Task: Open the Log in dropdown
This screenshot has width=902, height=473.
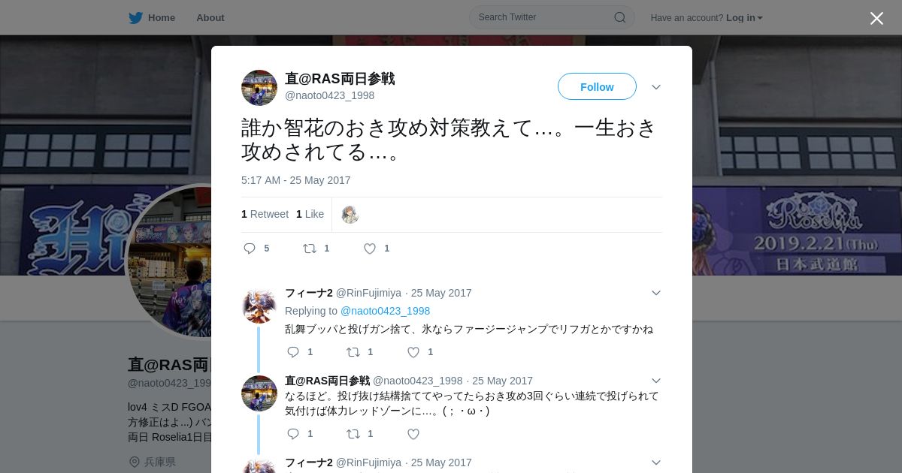Action: coord(744,18)
